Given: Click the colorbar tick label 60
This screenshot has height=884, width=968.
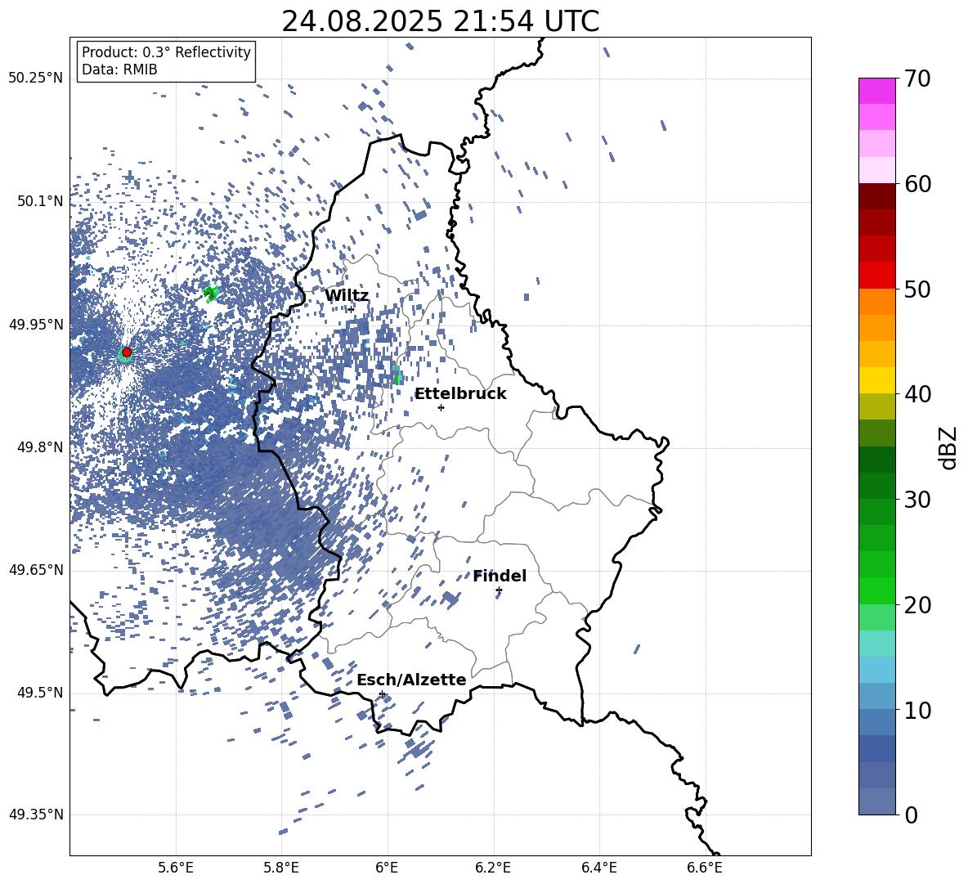Looking at the screenshot, I should [x=918, y=184].
